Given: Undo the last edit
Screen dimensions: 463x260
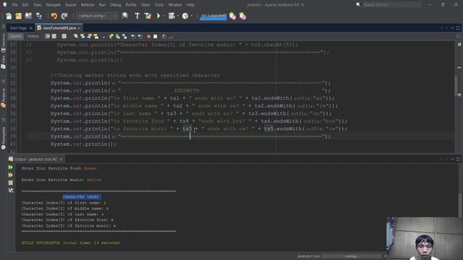Looking at the screenshot, I should coord(54,16).
